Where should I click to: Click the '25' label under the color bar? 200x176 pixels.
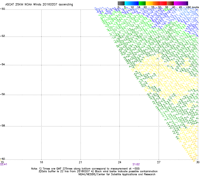pos(153,7)
